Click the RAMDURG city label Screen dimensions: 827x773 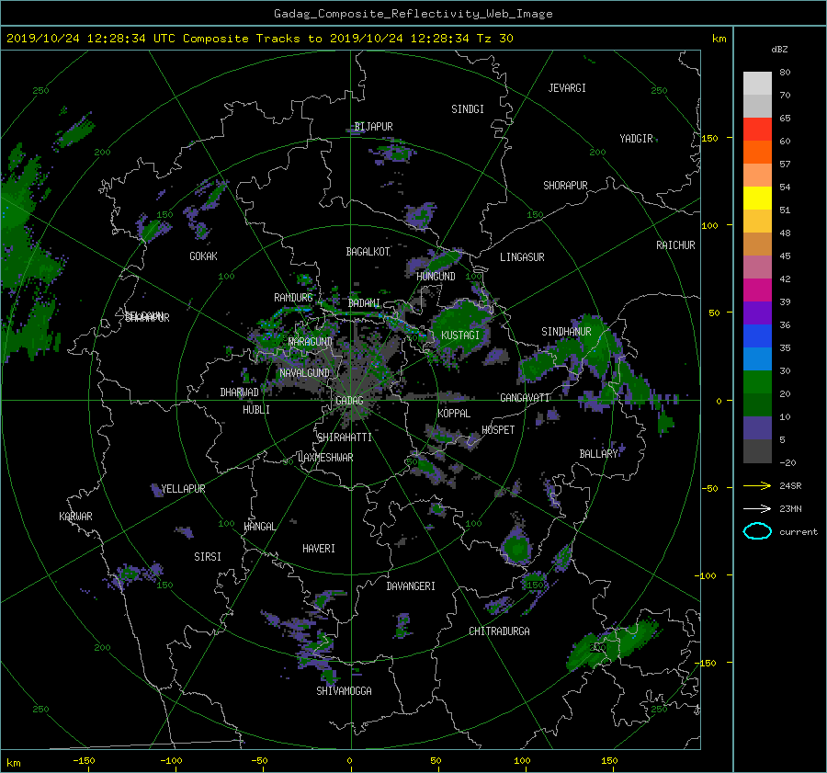click(293, 298)
